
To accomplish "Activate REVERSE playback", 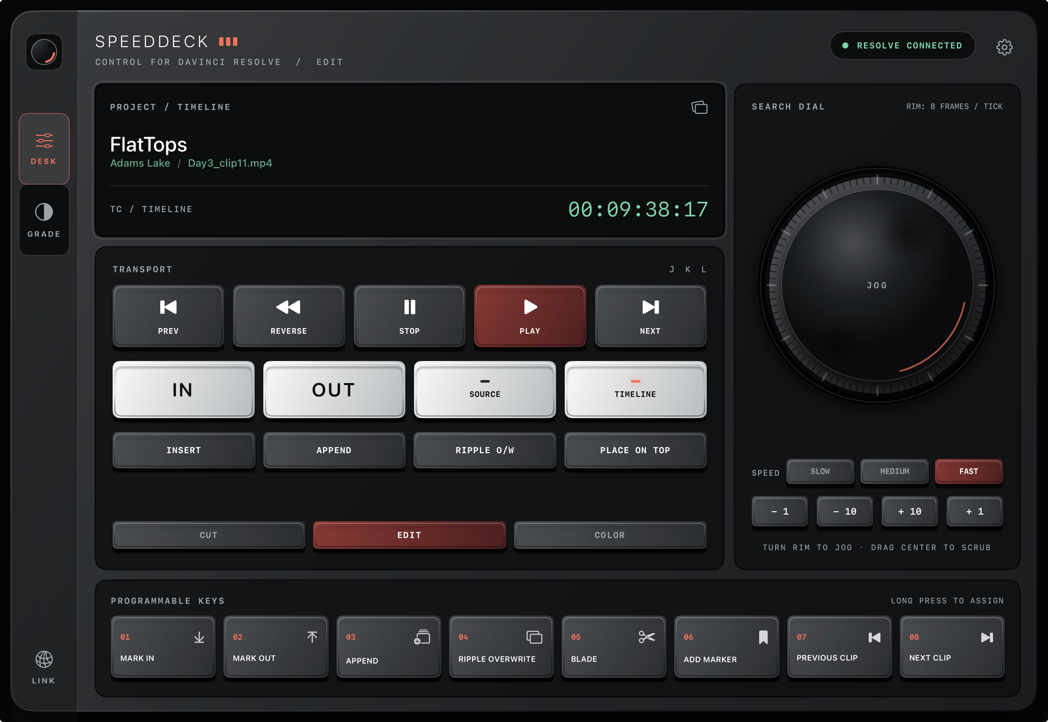I will (289, 316).
